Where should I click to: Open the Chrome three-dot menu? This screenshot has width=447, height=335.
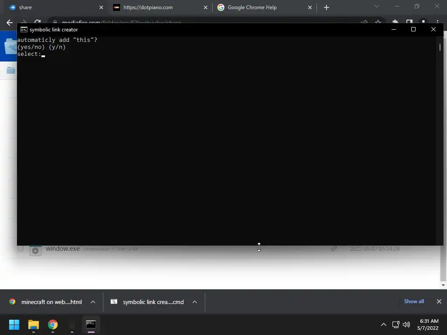tap(437, 22)
